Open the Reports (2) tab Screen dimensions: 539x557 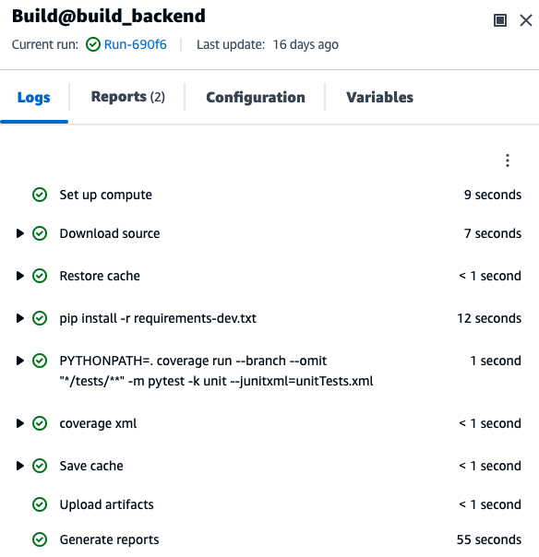point(128,97)
